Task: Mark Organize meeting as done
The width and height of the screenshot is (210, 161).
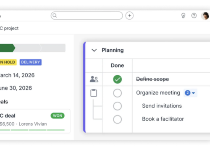Action: pyautogui.click(x=117, y=93)
